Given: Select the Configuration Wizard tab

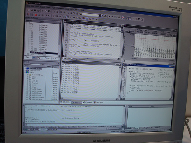Looking at the screenshot, I should [x=79, y=59].
